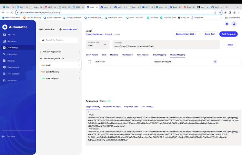Open options menu for CreateMeeting request
This screenshot has height=155, width=242.
(x=79, y=72)
